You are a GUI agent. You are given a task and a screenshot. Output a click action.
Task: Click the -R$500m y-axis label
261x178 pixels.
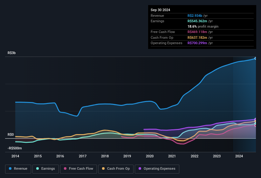(x=15, y=148)
